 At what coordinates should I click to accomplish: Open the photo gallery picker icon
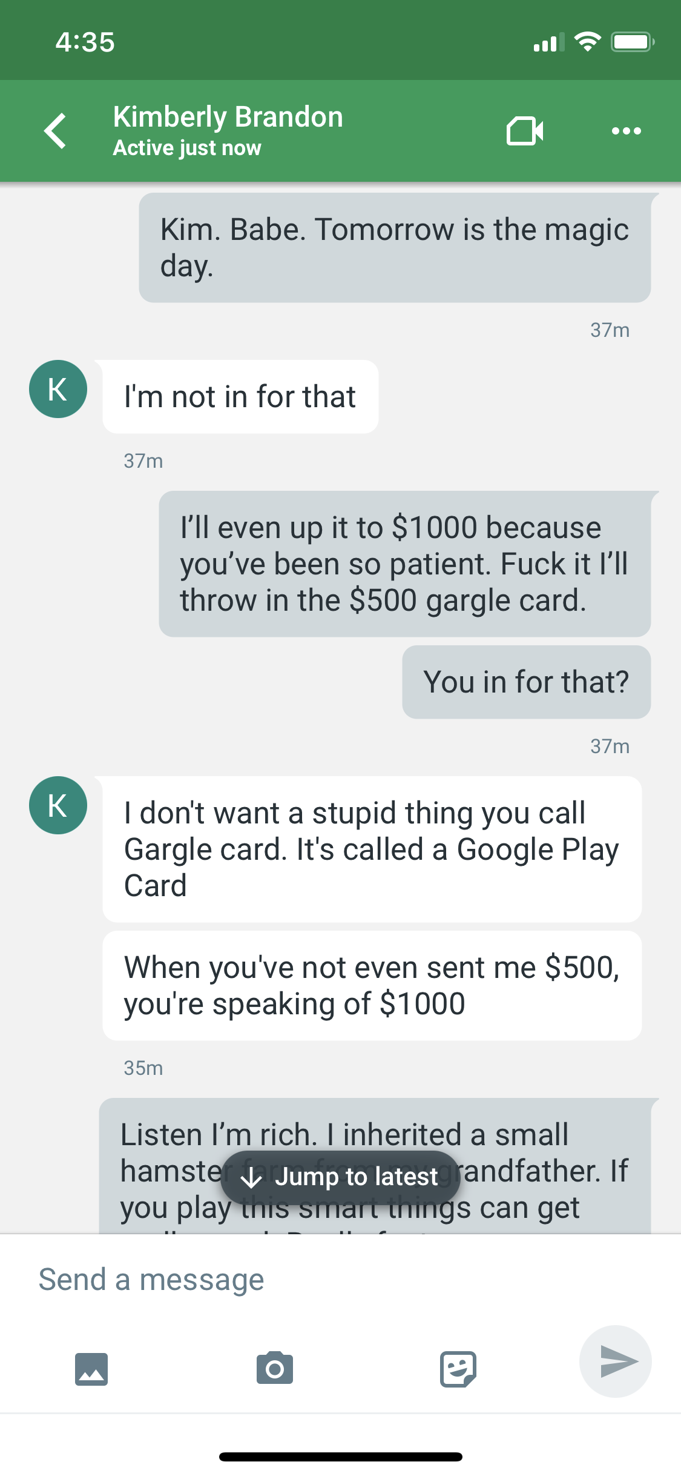click(91, 1369)
